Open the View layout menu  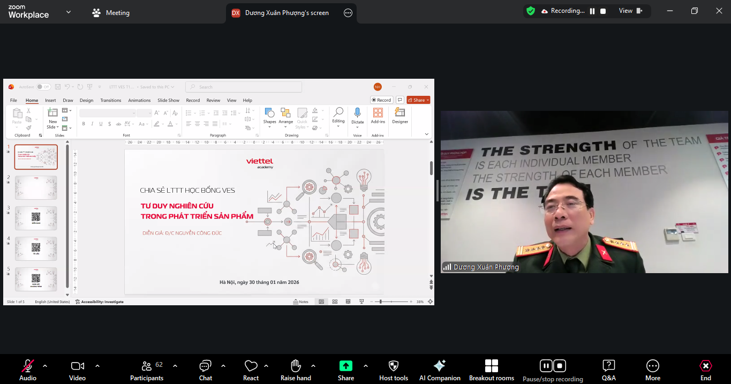[x=630, y=11]
